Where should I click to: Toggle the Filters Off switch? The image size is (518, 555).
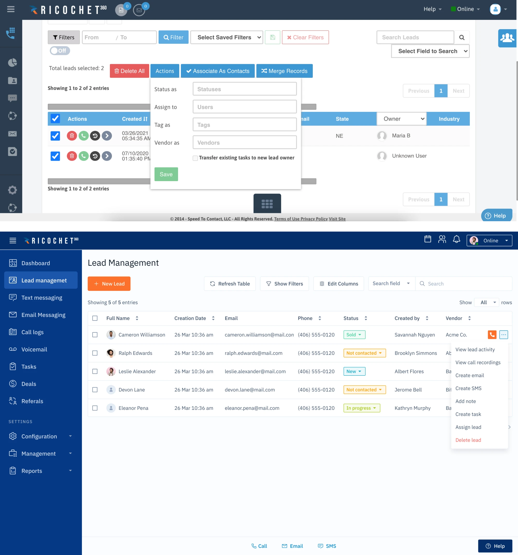click(60, 50)
